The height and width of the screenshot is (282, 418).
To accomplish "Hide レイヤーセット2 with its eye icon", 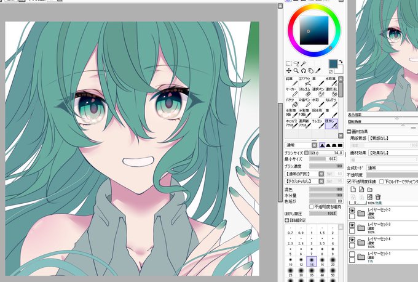I will pos(352,211).
